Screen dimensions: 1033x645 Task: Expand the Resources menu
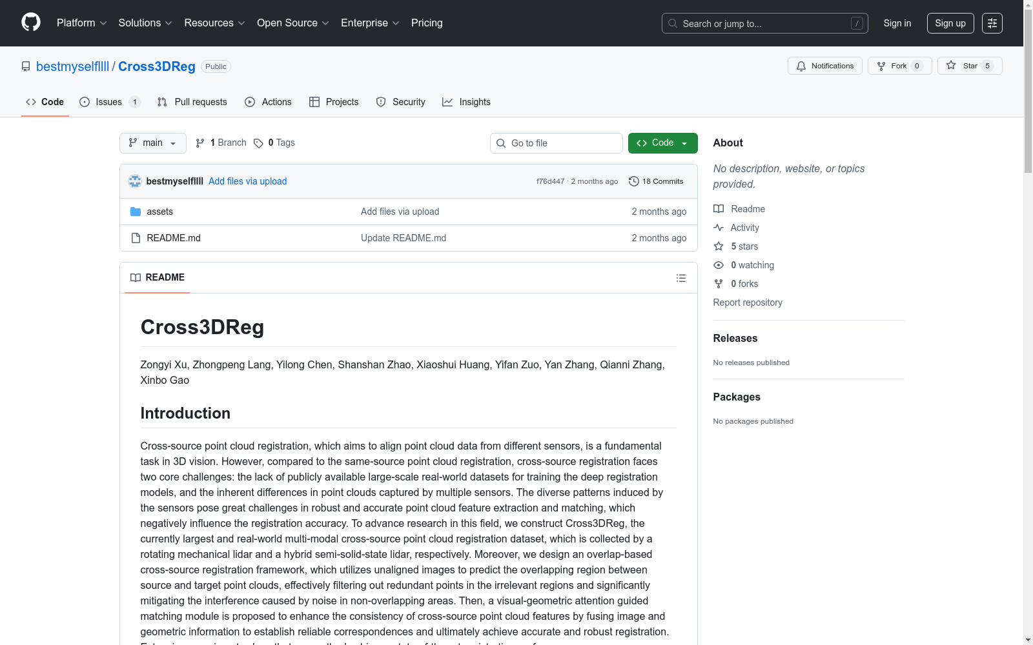(x=215, y=23)
